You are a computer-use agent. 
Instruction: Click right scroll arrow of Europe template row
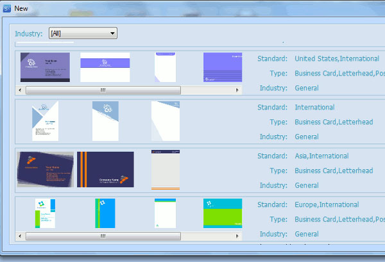237,236
